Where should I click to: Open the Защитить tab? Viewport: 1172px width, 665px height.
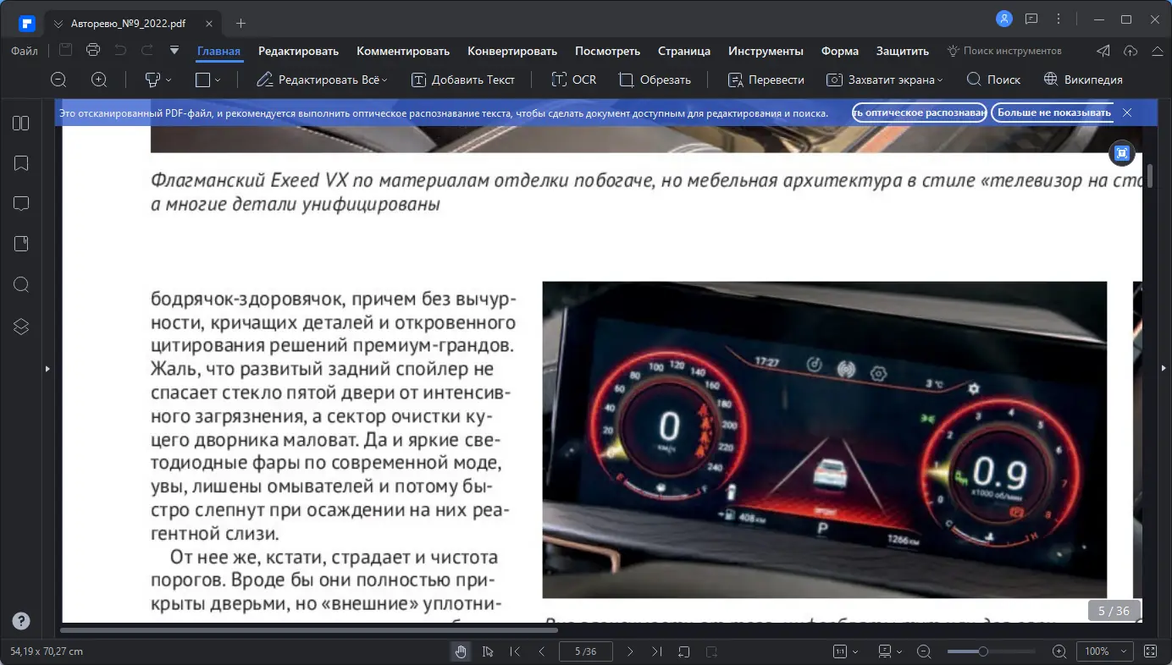[903, 51]
